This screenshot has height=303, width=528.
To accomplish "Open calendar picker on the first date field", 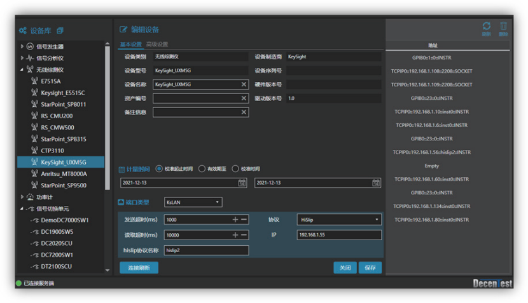I will (242, 183).
